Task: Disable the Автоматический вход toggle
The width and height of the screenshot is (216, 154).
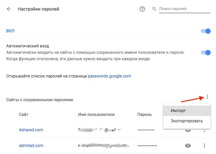Action: coord(206,53)
